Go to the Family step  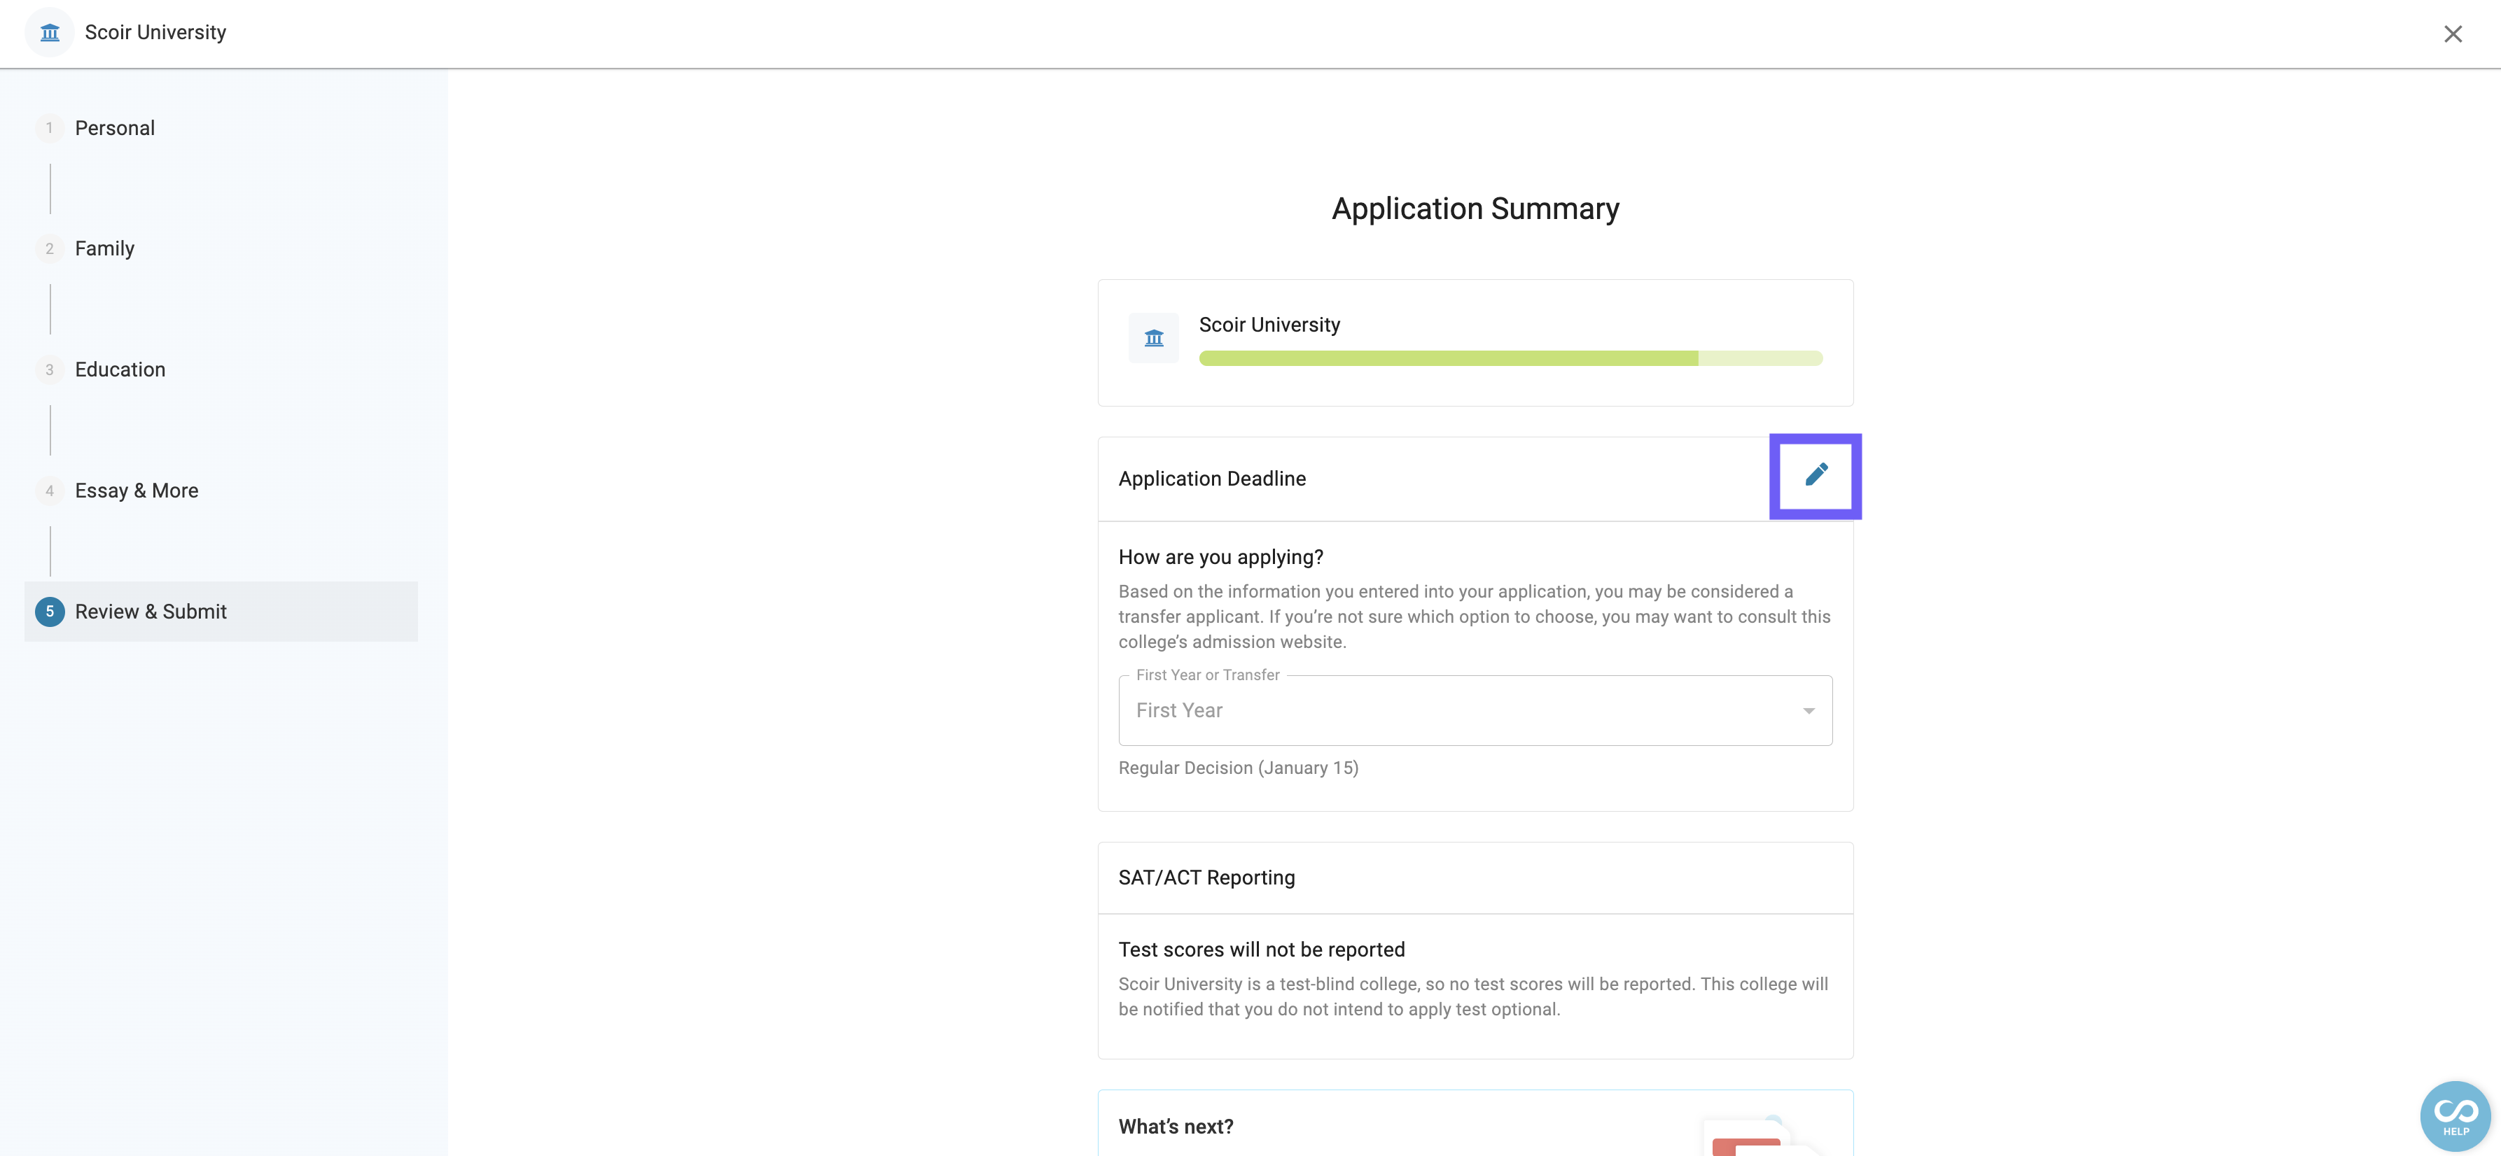pos(105,248)
